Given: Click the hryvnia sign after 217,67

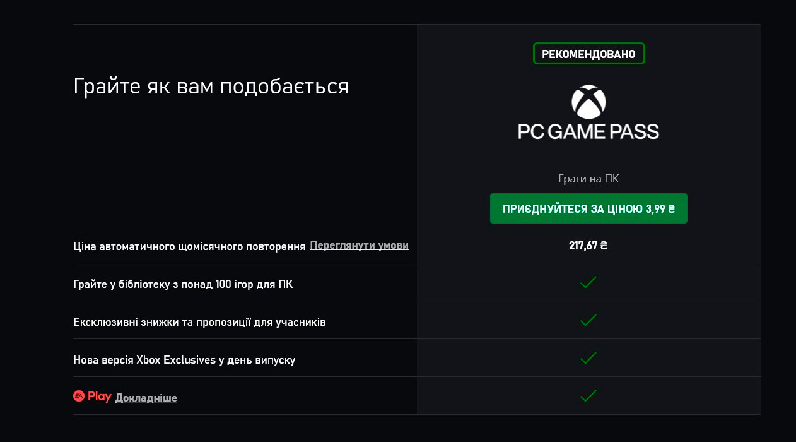Looking at the screenshot, I should tap(604, 246).
